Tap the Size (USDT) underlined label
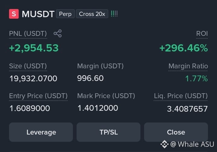Image resolution: width=217 pixels, height=152 pixels. [x=28, y=66]
